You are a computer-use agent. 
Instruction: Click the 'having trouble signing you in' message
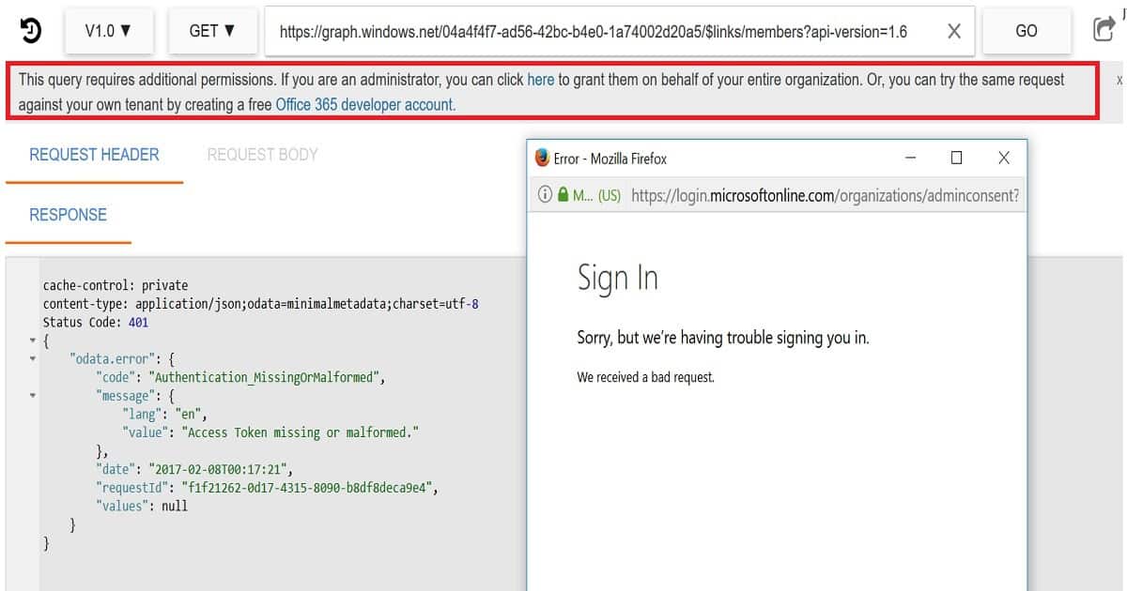point(723,338)
